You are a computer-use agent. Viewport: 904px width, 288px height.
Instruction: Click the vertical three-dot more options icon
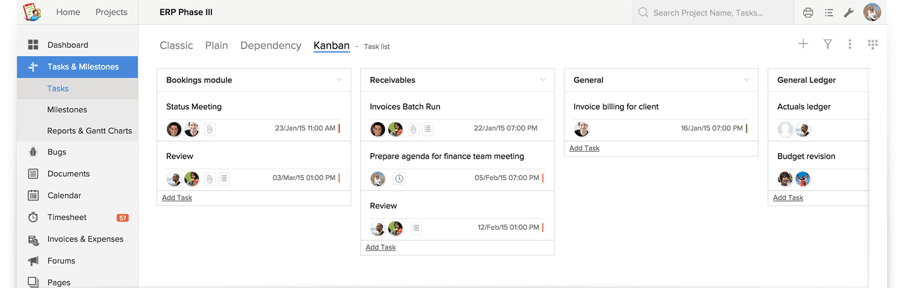point(850,44)
